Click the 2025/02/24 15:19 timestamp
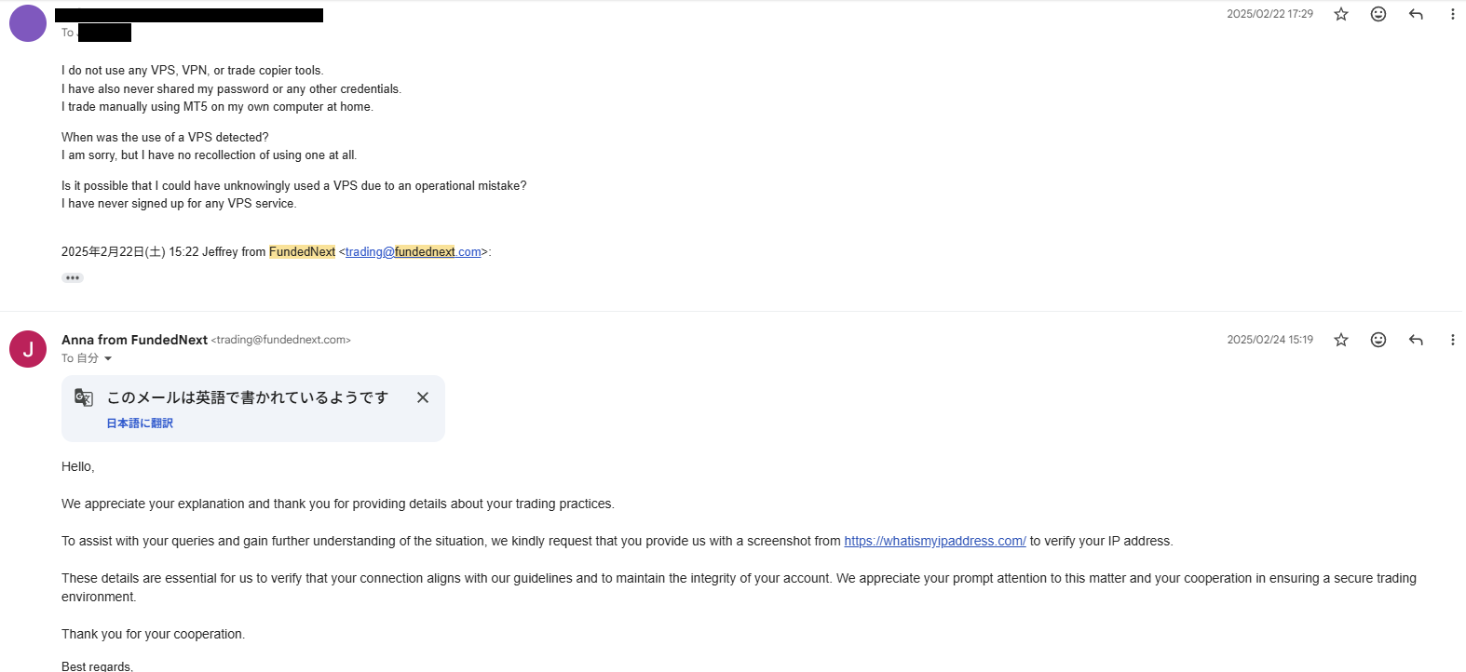Viewport: 1466px width, 672px height. coord(1269,340)
